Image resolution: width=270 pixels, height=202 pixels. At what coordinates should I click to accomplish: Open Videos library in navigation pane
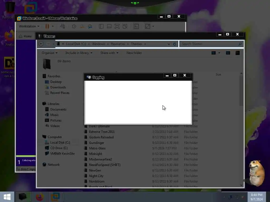coord(55,126)
